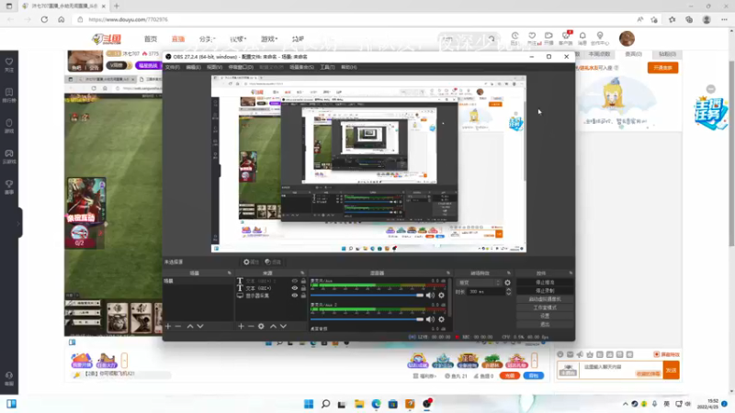Move the scene down in the scenes panel
The height and width of the screenshot is (413, 735).
click(200, 326)
